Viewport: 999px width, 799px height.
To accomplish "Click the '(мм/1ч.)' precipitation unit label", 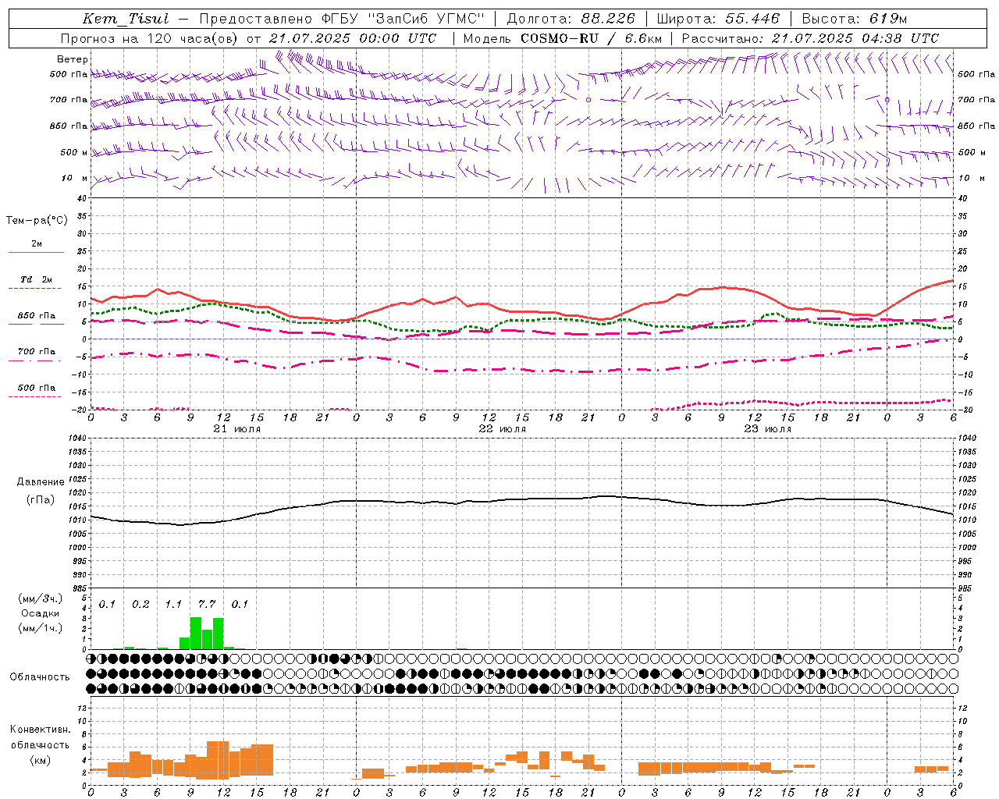I will click(x=41, y=628).
